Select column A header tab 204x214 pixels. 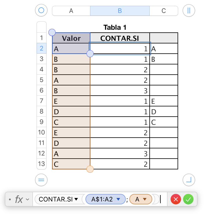coord(71,11)
